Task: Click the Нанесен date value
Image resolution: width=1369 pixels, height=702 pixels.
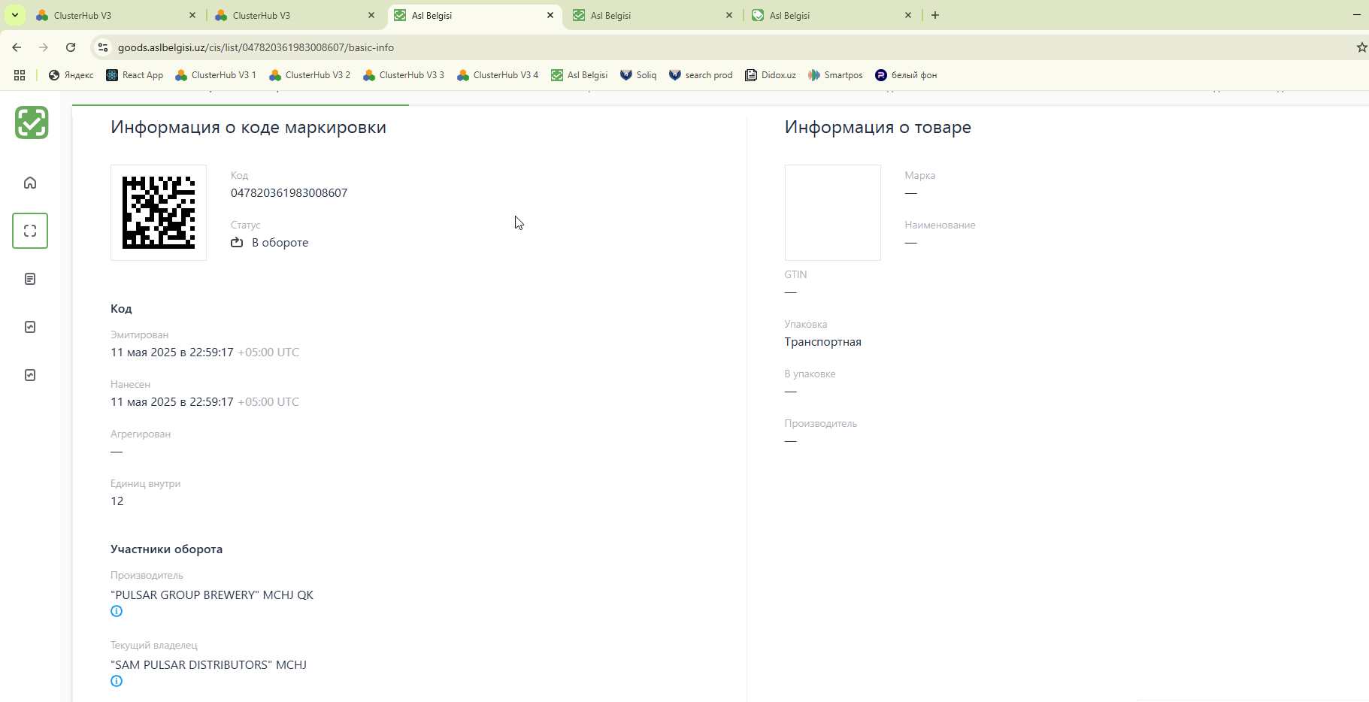Action: pyautogui.click(x=204, y=402)
